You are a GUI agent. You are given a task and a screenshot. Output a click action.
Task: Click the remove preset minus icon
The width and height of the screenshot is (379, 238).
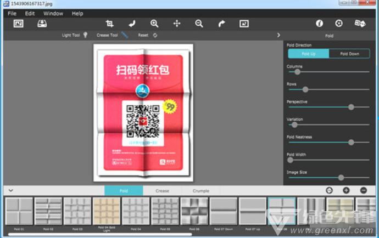point(363,190)
